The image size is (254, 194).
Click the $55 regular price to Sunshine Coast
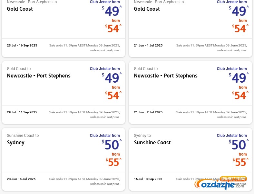240,162
